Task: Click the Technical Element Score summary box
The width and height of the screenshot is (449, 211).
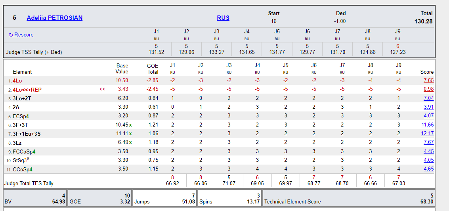Action: point(349,198)
